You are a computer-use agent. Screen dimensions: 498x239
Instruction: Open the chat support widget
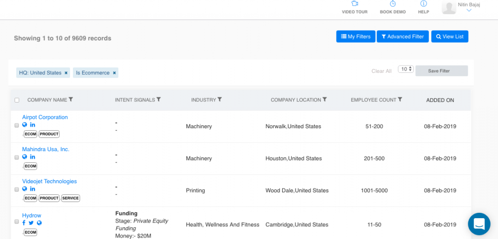point(479,224)
